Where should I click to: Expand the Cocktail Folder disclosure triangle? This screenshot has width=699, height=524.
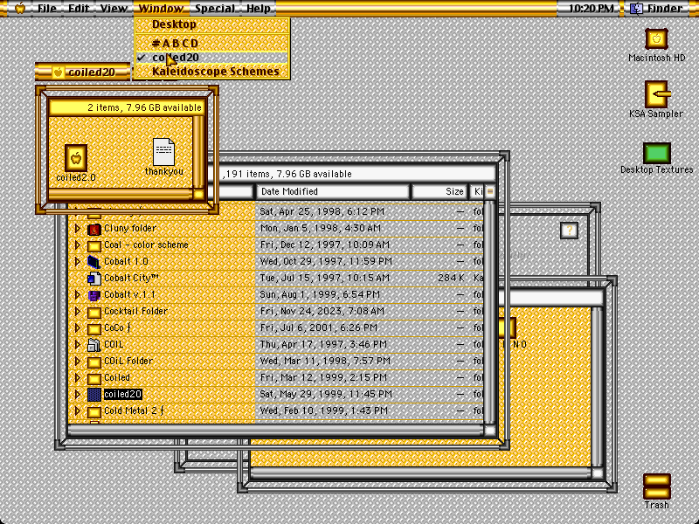[x=77, y=312]
